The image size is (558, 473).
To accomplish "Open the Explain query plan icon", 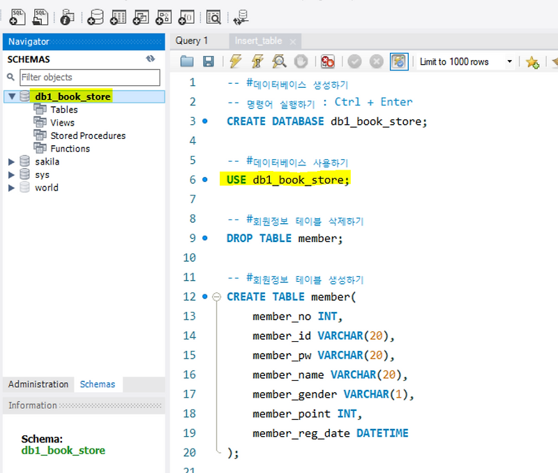I will (x=279, y=61).
